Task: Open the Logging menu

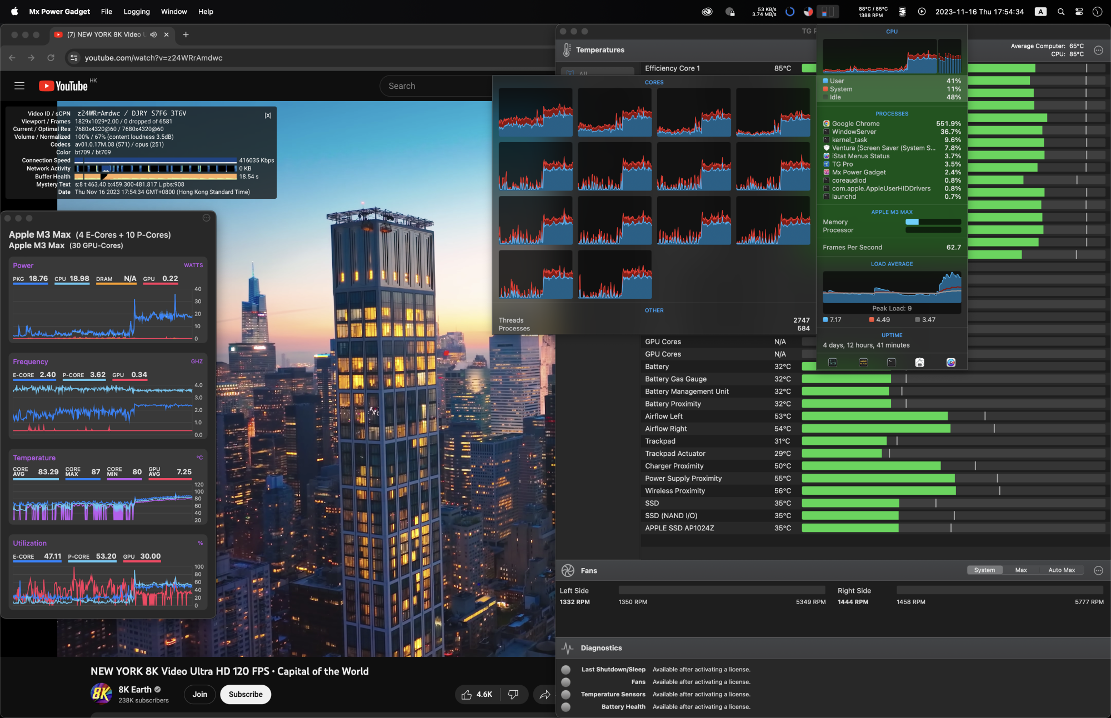Action: pos(137,12)
